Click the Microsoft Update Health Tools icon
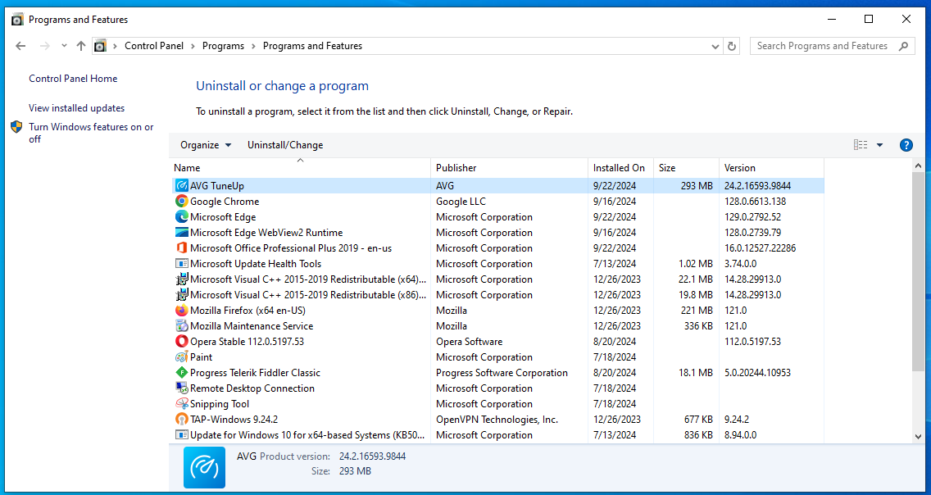 point(182,264)
